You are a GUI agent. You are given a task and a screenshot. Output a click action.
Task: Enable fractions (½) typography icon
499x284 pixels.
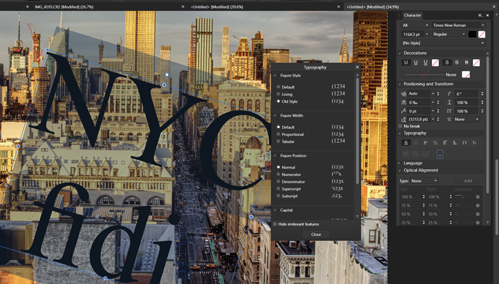[x=435, y=143]
